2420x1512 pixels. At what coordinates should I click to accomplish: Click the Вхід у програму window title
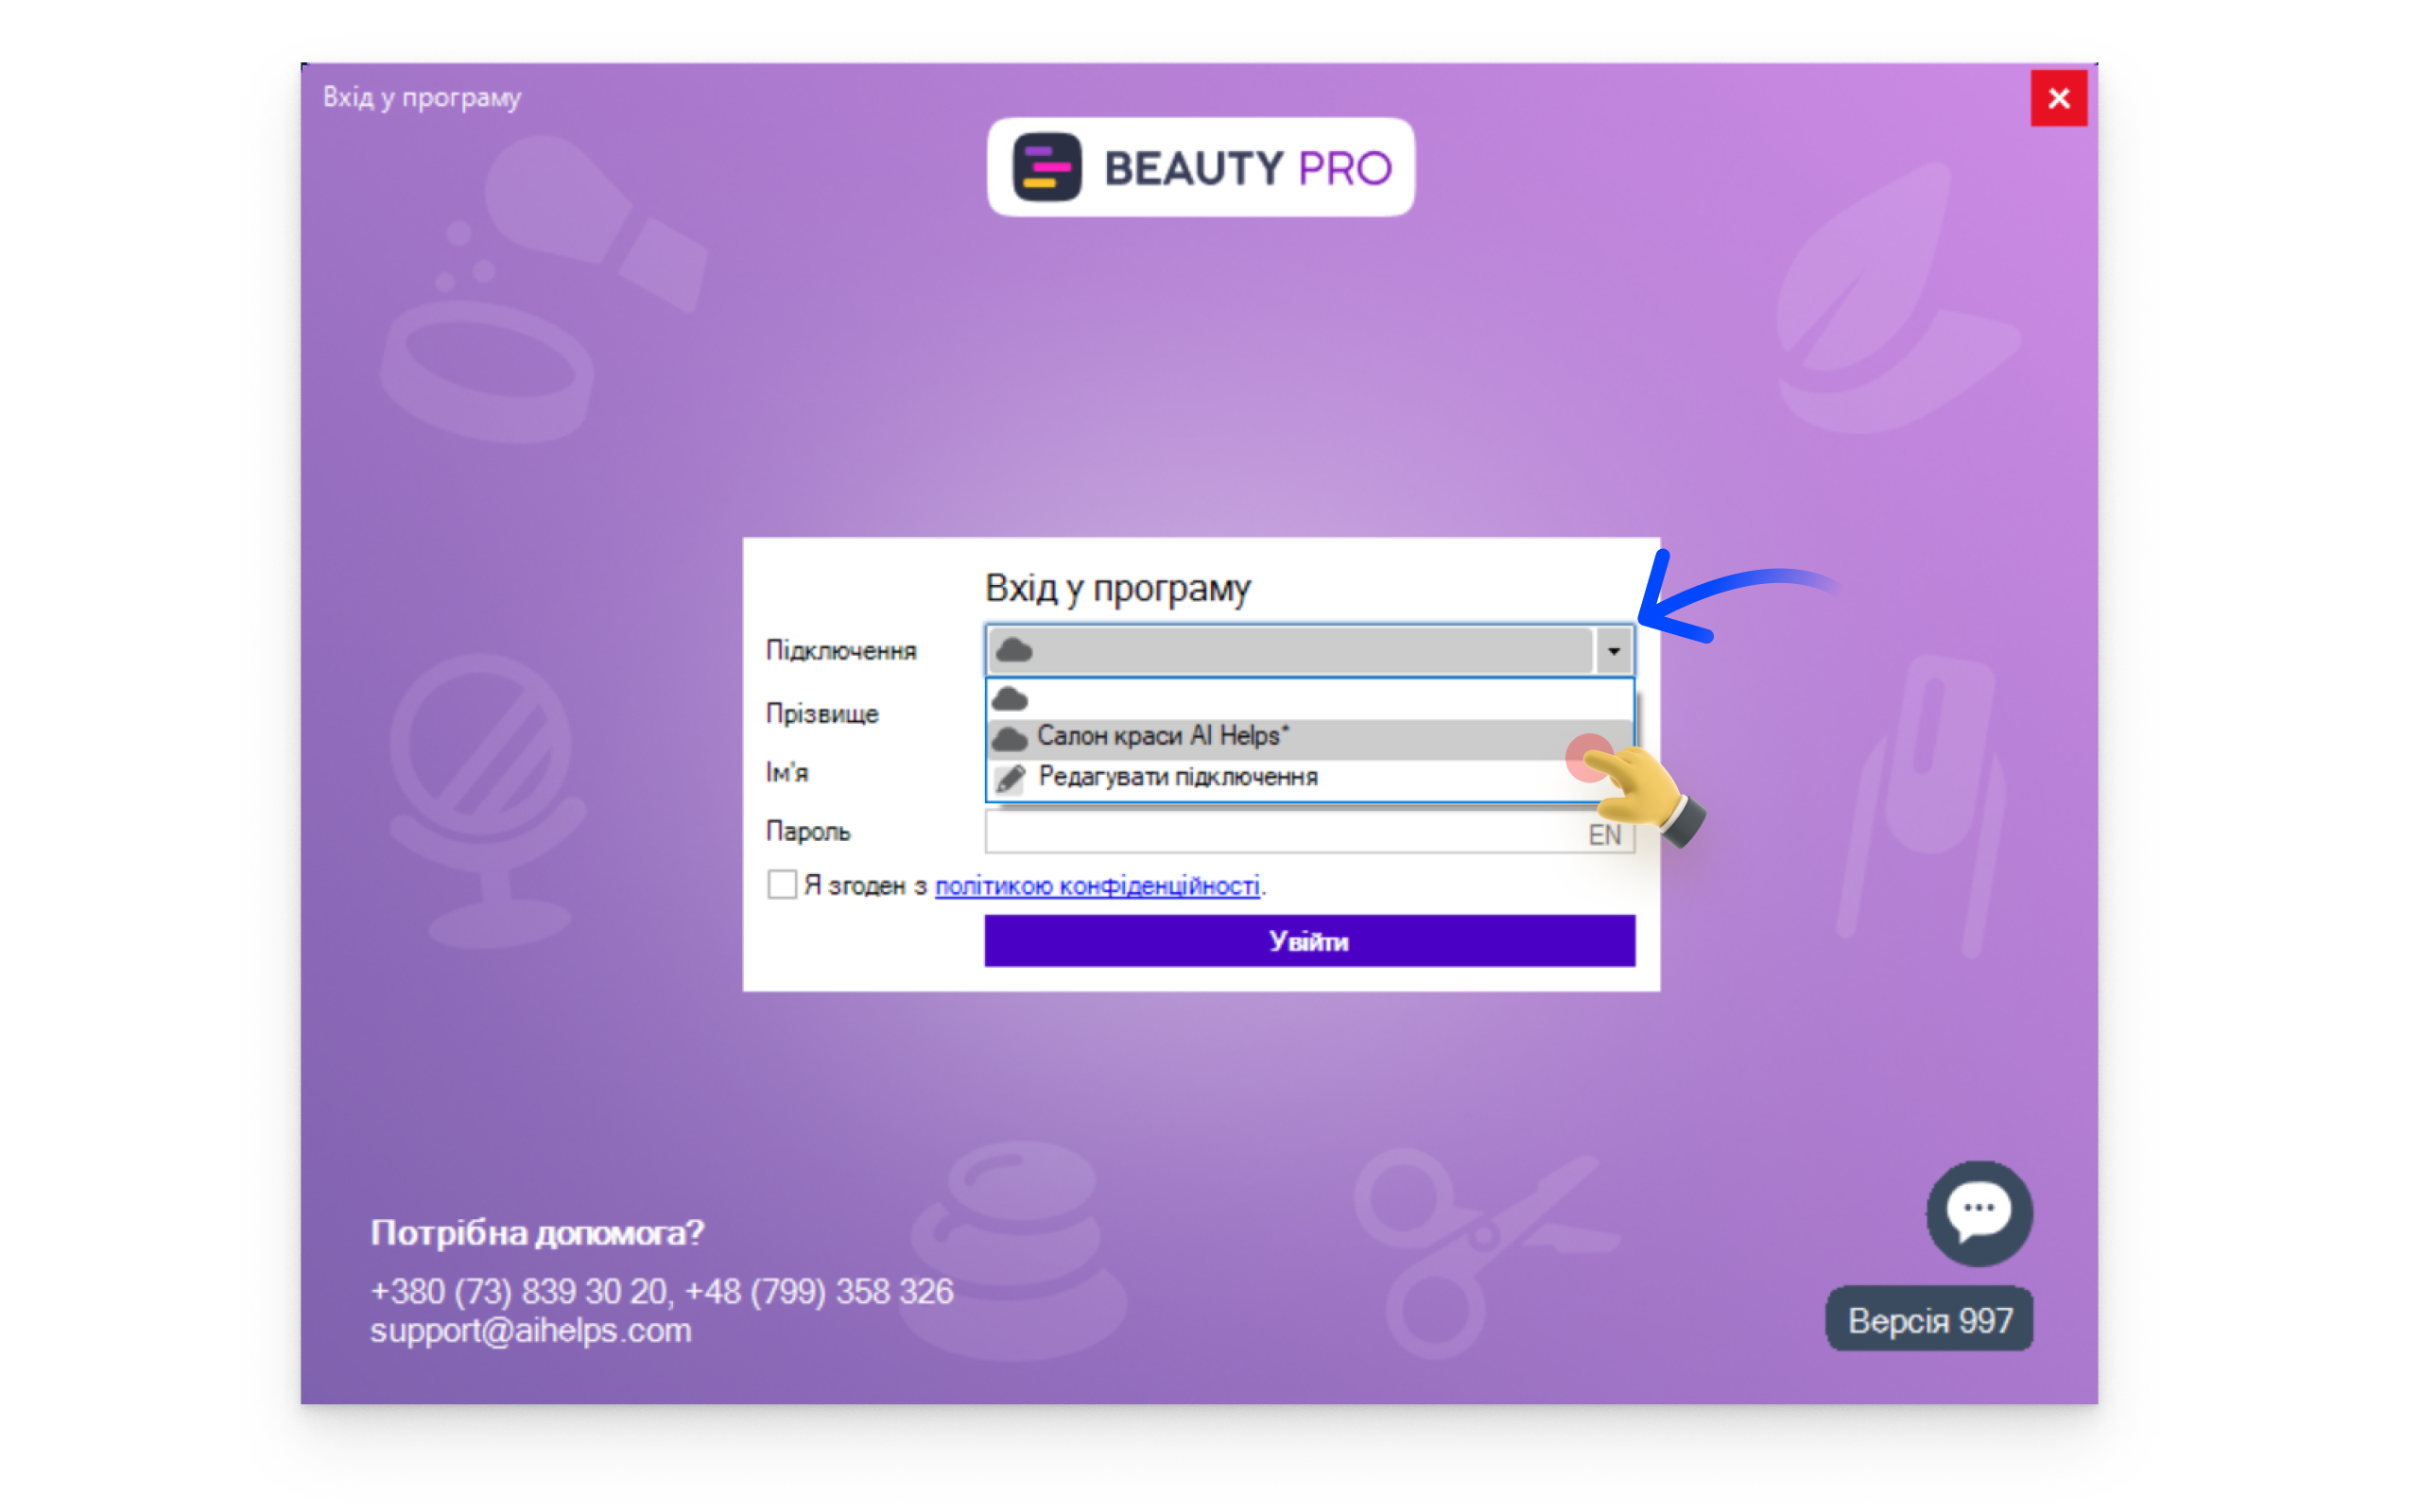tap(422, 97)
